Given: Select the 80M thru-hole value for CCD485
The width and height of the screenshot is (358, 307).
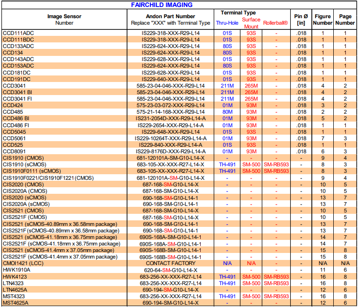Looking at the screenshot, I should [227, 112].
